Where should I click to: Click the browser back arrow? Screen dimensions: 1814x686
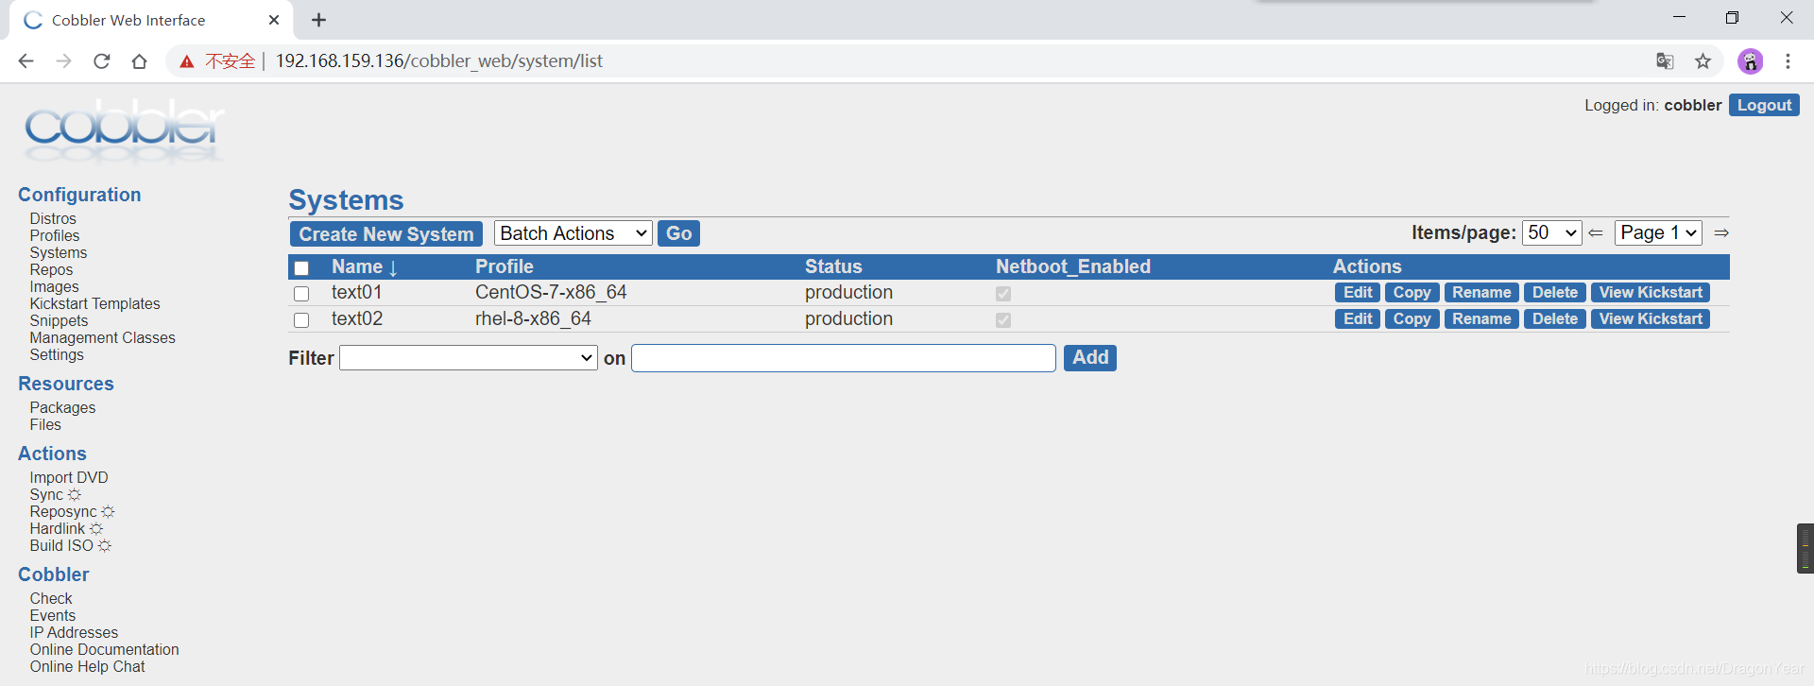click(26, 61)
